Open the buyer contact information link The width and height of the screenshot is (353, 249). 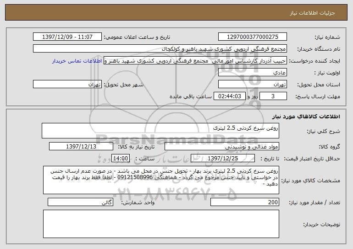point(77,61)
